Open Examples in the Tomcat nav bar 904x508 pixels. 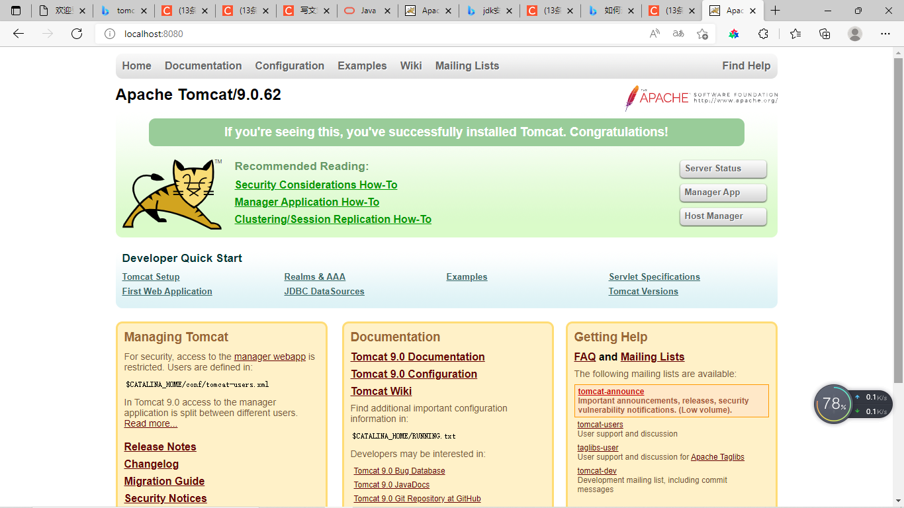(362, 65)
